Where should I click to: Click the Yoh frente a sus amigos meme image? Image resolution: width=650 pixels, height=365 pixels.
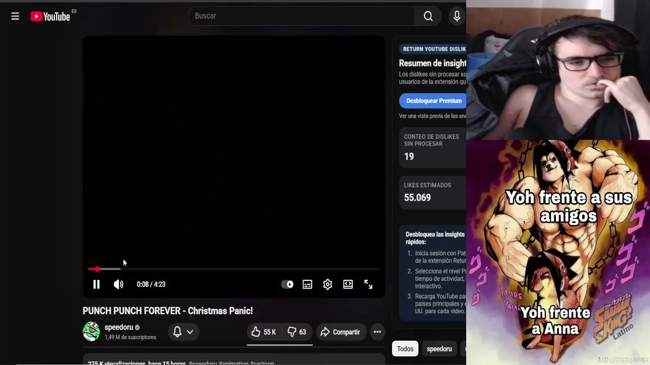coord(558,252)
